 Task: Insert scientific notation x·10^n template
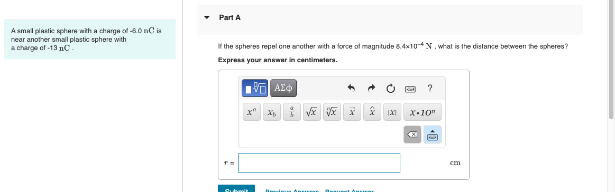coord(423,112)
